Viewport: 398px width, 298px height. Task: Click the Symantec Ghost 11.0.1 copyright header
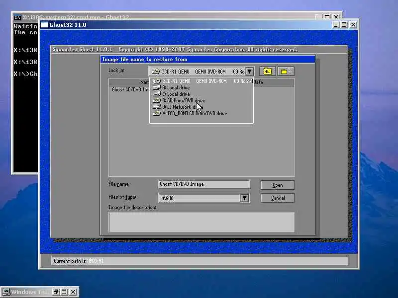click(x=175, y=49)
